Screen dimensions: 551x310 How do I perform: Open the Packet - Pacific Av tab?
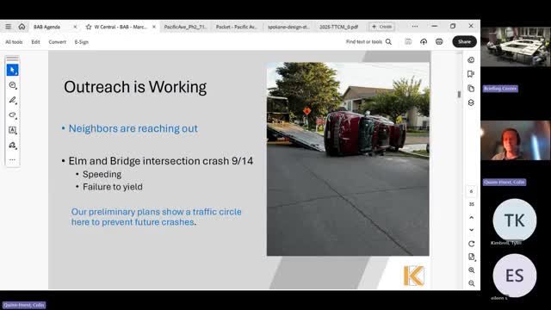236,27
